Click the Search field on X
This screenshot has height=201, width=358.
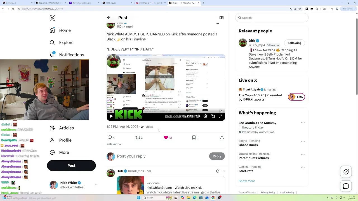click(x=272, y=18)
